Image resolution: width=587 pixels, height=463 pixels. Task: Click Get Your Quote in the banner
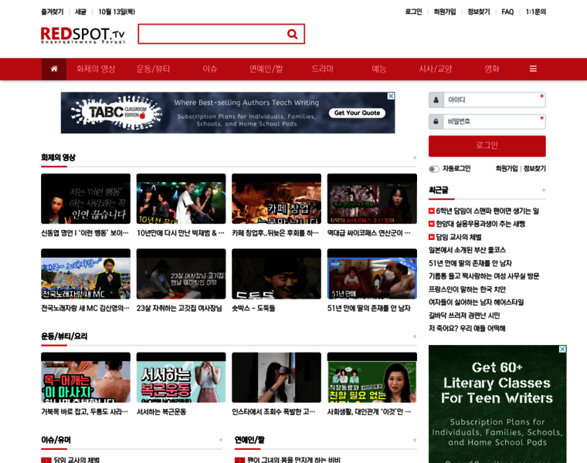357,113
